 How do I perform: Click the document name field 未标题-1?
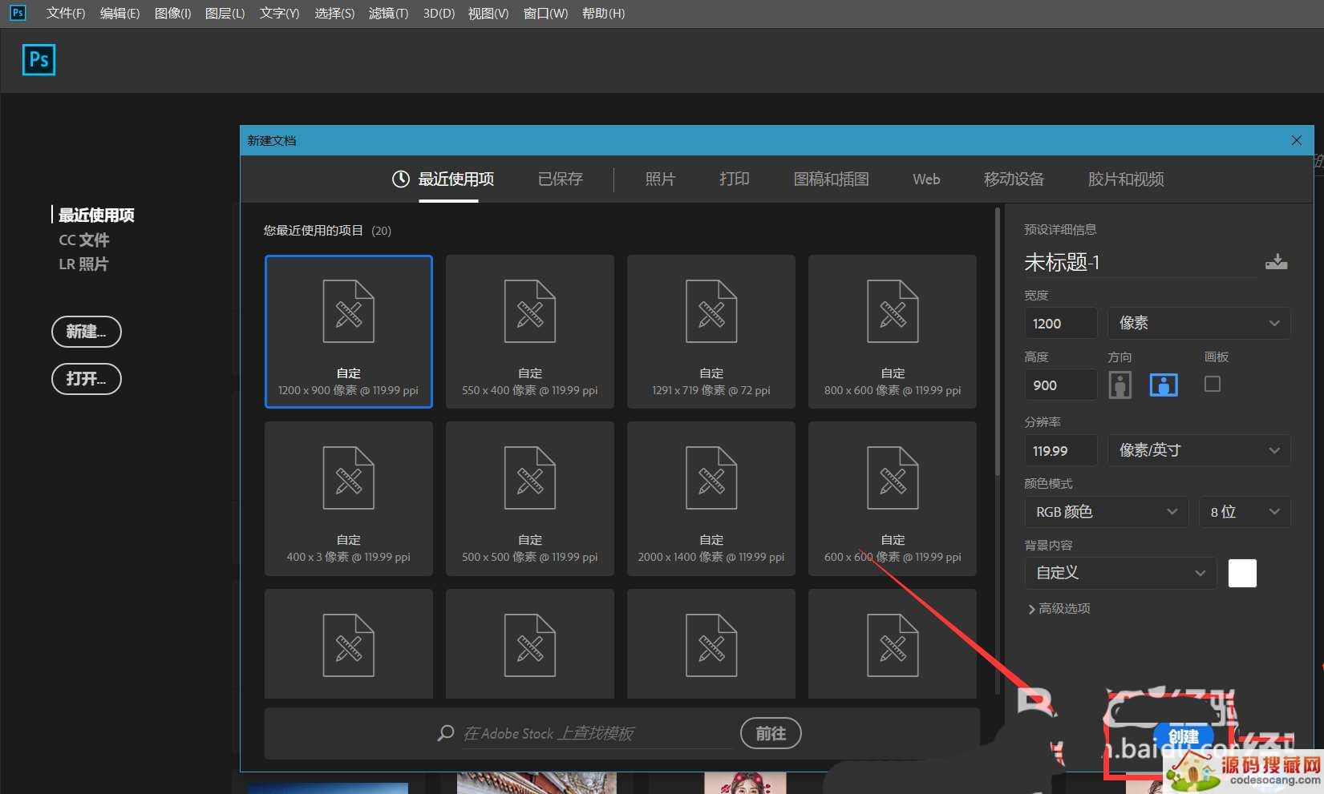click(x=1140, y=262)
